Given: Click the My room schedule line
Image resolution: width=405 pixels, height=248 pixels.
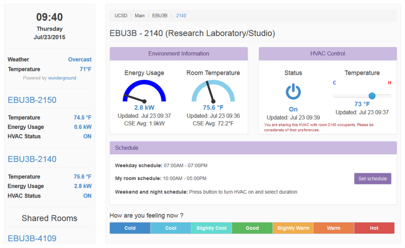Looking at the screenshot, I should pos(161,178).
